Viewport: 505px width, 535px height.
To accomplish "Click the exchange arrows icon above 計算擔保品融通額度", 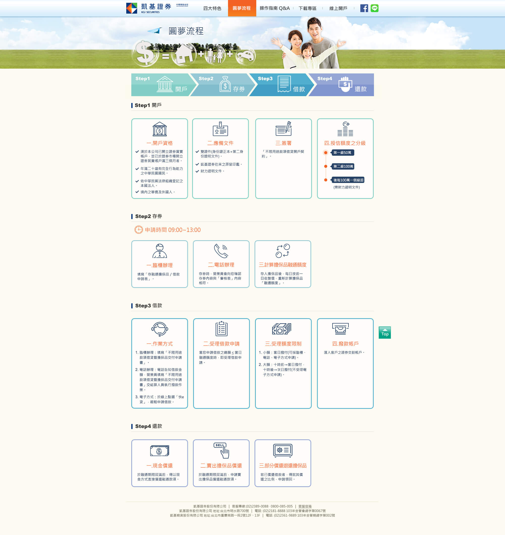I will tap(283, 251).
